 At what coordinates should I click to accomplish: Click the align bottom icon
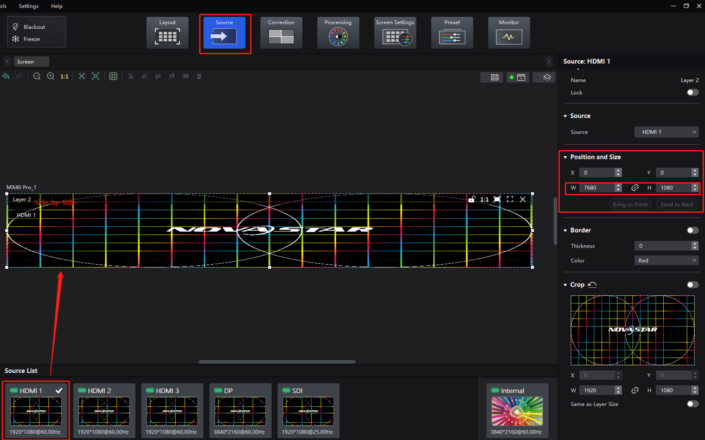[171, 76]
